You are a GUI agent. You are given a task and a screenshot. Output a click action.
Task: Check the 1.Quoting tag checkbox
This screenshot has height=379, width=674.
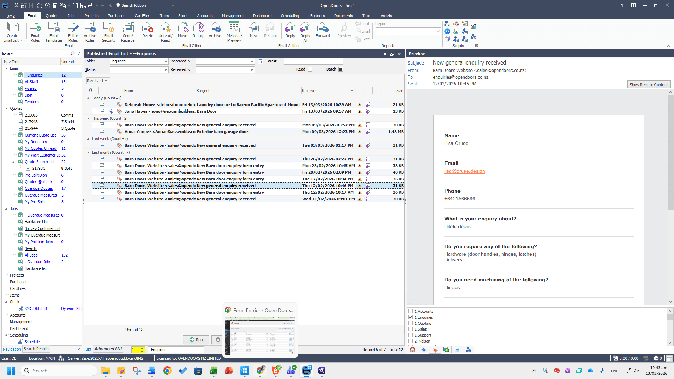tap(410, 323)
